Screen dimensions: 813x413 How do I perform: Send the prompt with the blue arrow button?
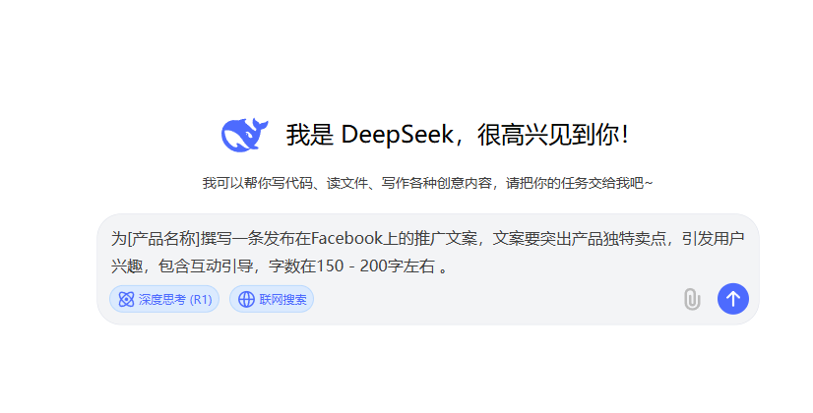tap(732, 299)
